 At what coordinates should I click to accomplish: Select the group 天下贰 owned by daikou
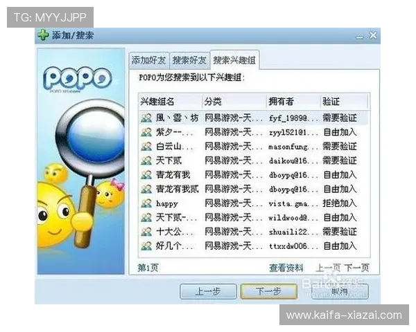pyautogui.click(x=168, y=160)
